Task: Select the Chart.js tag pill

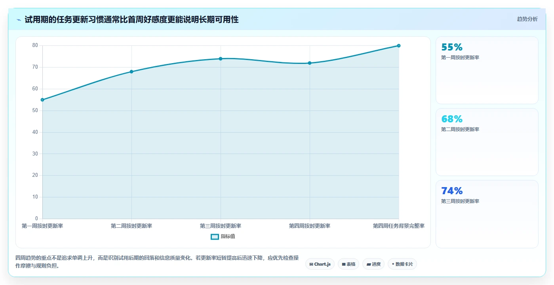Action: pos(320,264)
